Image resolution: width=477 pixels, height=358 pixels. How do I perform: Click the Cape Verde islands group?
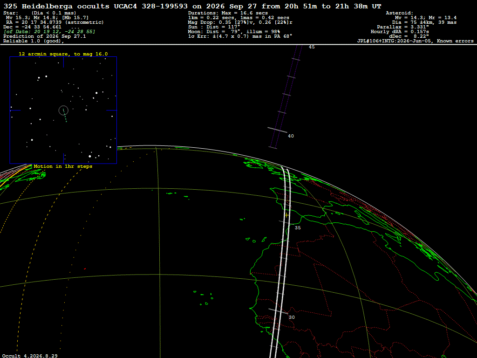pos(204,298)
